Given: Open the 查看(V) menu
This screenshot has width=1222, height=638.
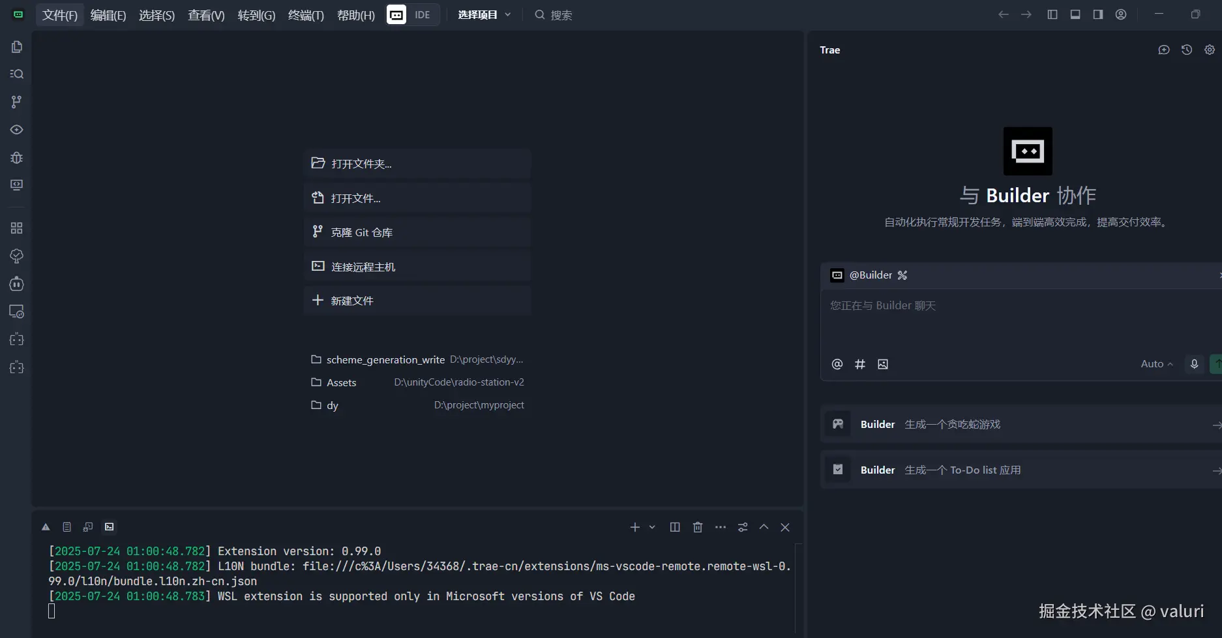Looking at the screenshot, I should click(205, 14).
